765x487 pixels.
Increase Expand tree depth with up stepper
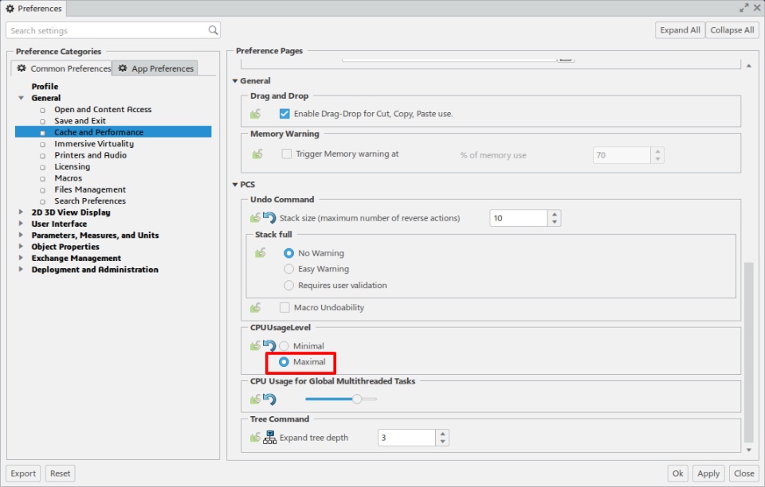(x=442, y=434)
